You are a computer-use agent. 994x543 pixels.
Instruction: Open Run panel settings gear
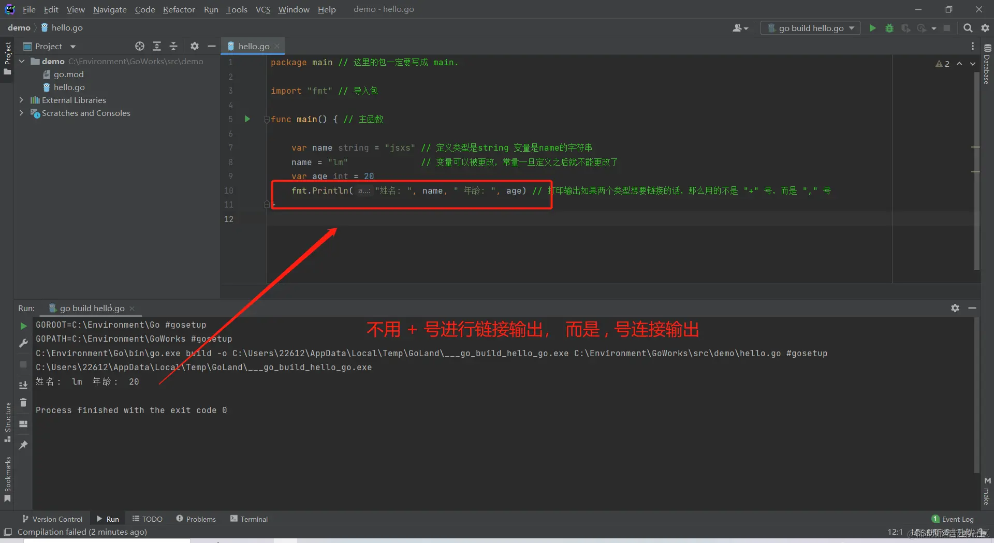click(x=955, y=308)
